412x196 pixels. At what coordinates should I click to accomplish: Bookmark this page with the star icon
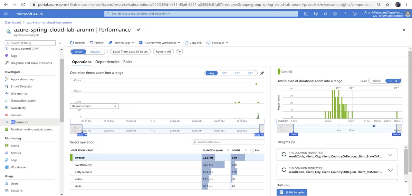click(x=387, y=4)
